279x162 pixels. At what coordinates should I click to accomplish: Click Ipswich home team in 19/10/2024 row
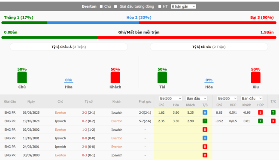tap(61, 121)
